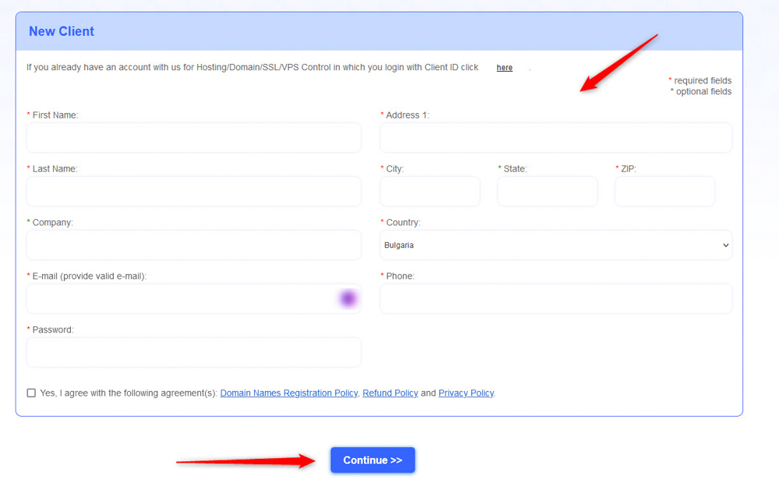Click the New Client header bar

(62, 31)
